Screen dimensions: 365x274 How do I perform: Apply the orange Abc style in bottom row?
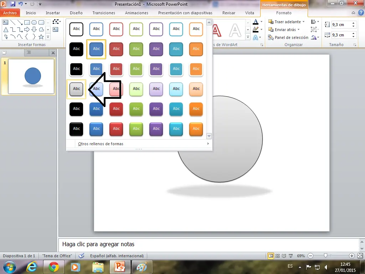(196, 129)
